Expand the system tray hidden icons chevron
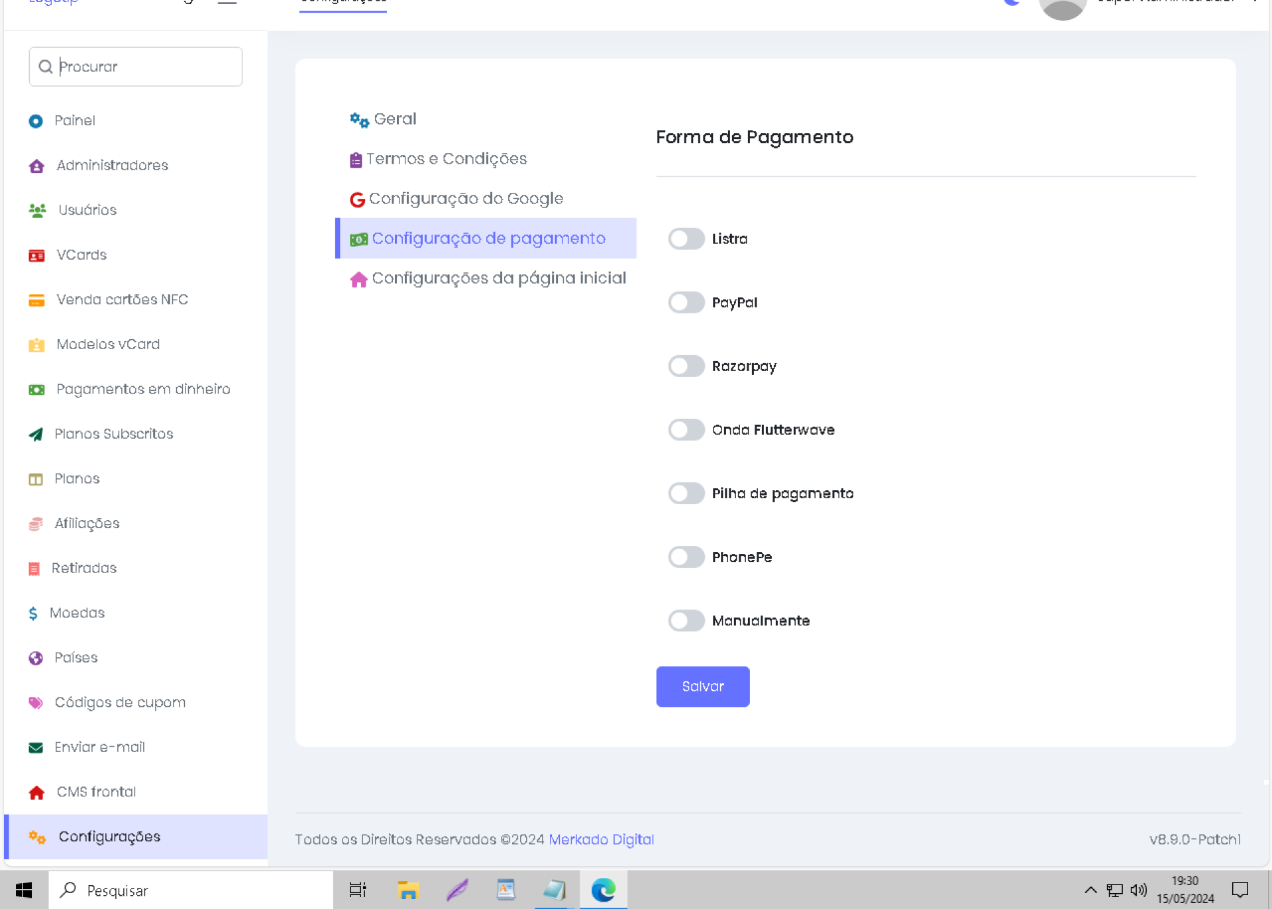 [x=1090, y=890]
